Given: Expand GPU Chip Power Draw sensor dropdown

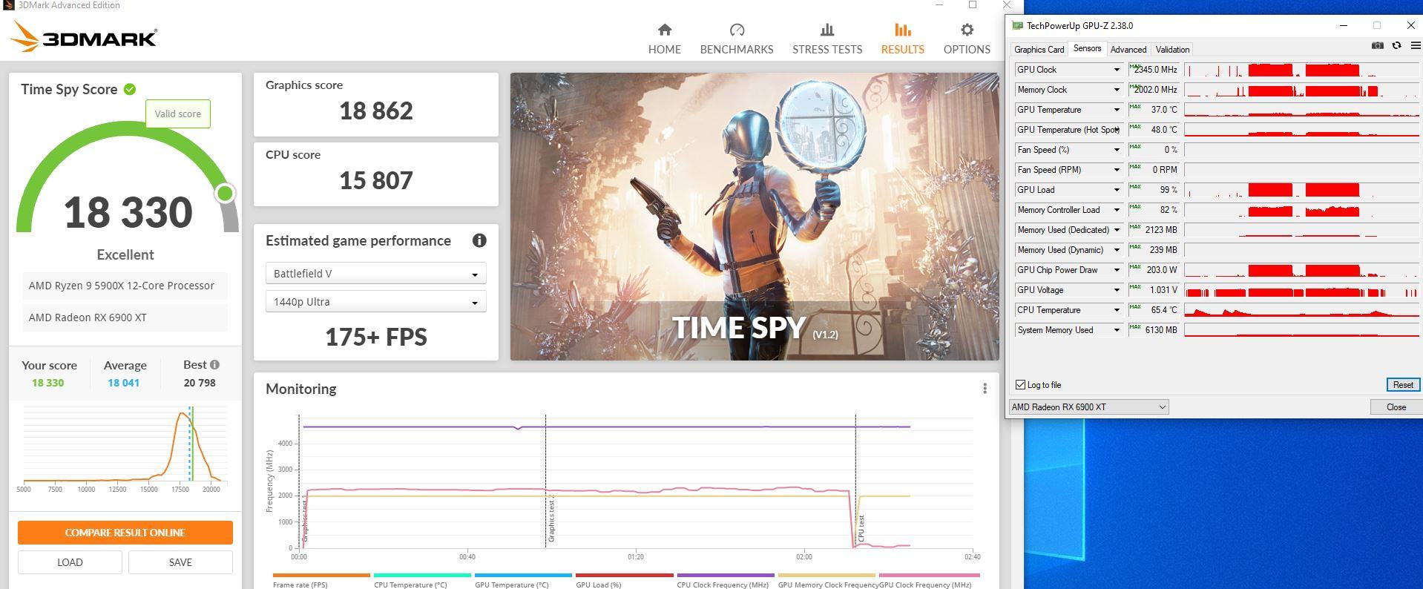Looking at the screenshot, I should click(x=1116, y=270).
